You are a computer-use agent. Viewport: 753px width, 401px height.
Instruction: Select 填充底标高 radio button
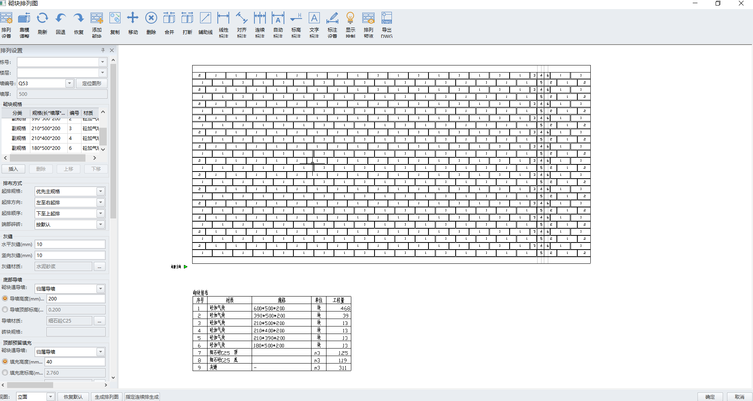(x=5, y=373)
